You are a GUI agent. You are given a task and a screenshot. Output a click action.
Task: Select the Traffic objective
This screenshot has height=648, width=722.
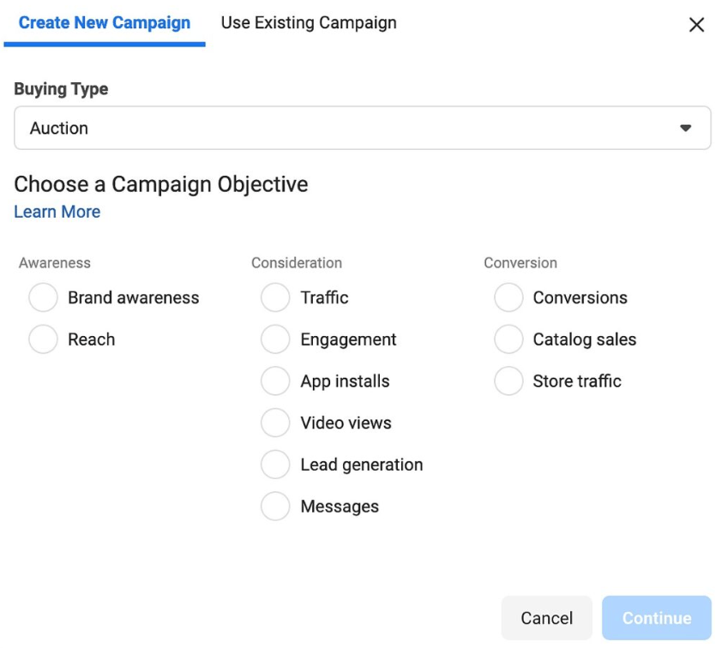275,298
